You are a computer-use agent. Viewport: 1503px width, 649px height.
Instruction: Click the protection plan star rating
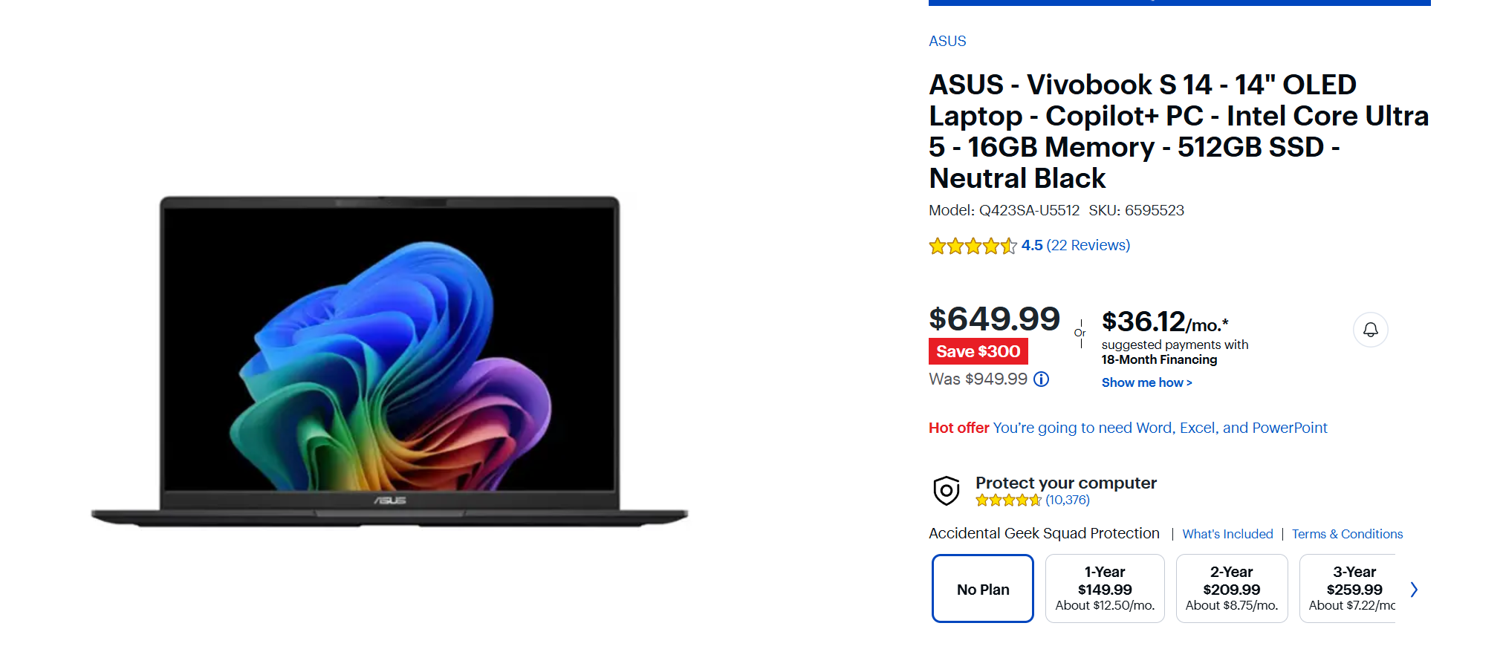(1008, 500)
